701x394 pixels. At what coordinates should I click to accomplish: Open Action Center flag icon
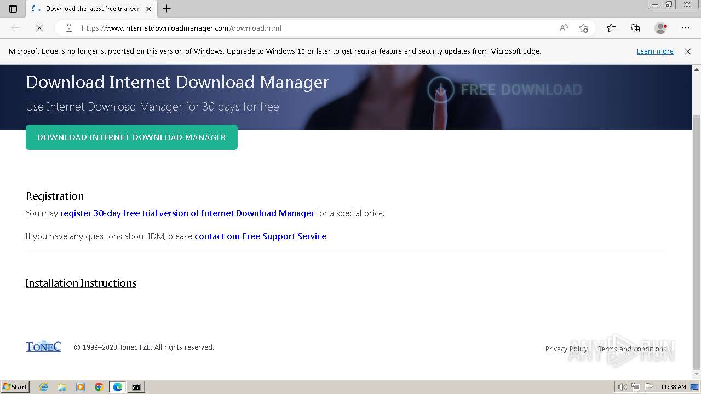[x=649, y=387]
